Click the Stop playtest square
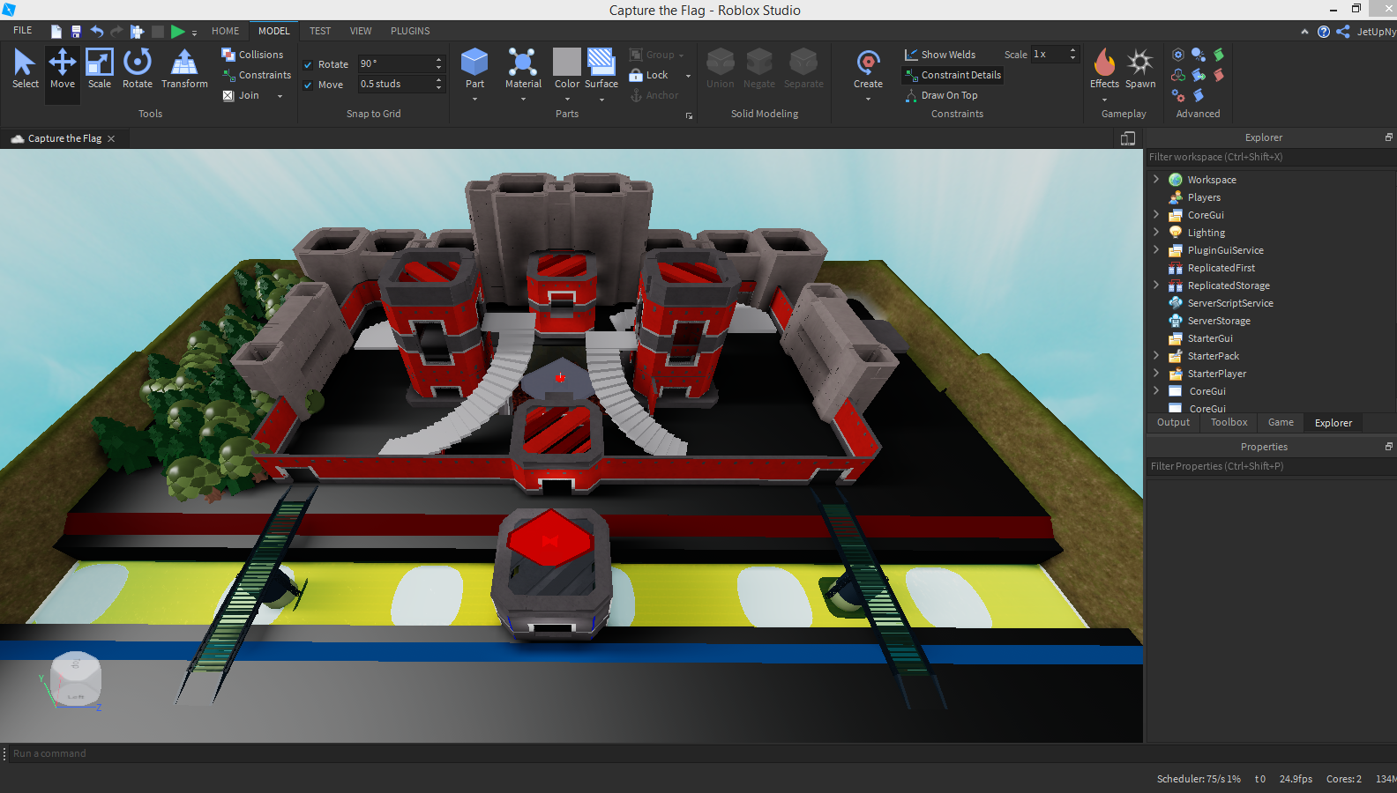The height and width of the screenshot is (793, 1397). tap(158, 32)
